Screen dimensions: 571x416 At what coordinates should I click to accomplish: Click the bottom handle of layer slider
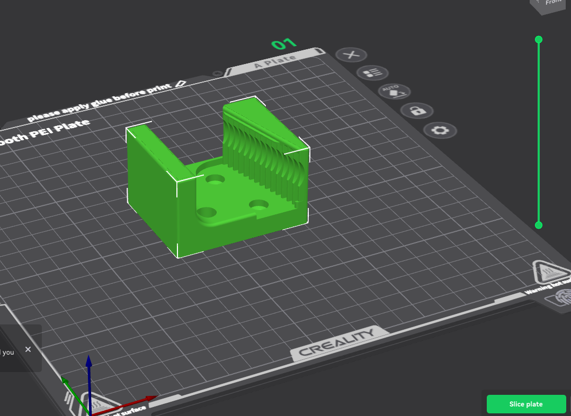tap(539, 225)
